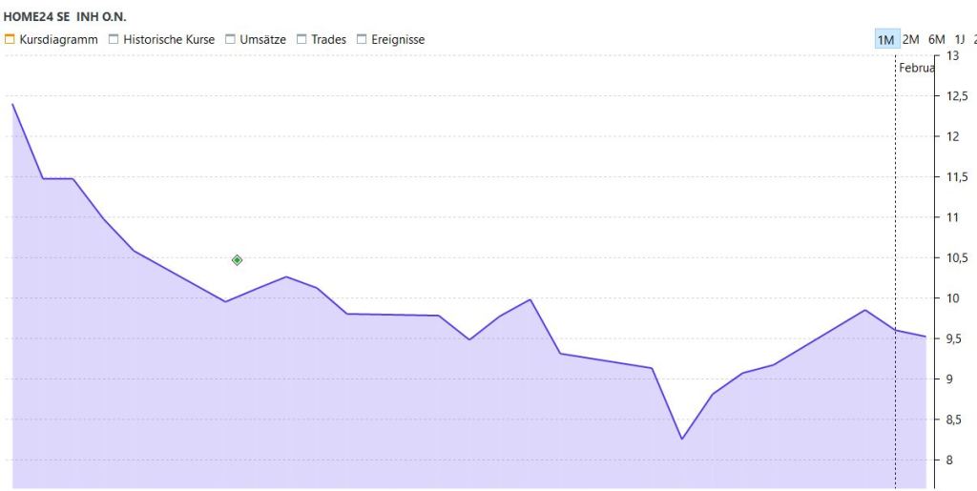Click the green diamond event marker
The image size is (977, 491).
pyautogui.click(x=237, y=259)
